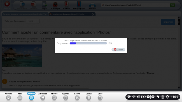Open the Docs application
The image size is (182, 102).
tap(100, 98)
